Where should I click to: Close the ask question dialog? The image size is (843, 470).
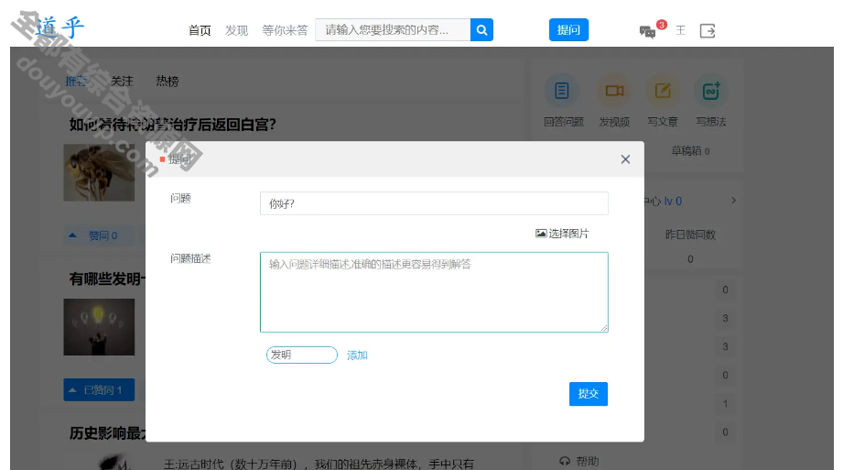coord(625,159)
